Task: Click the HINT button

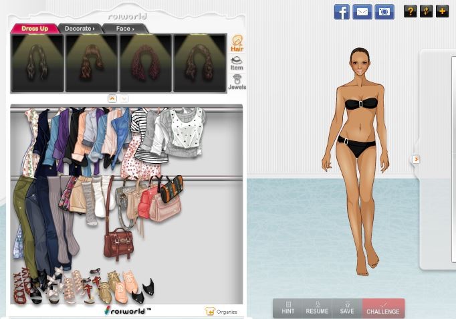Action: point(288,308)
